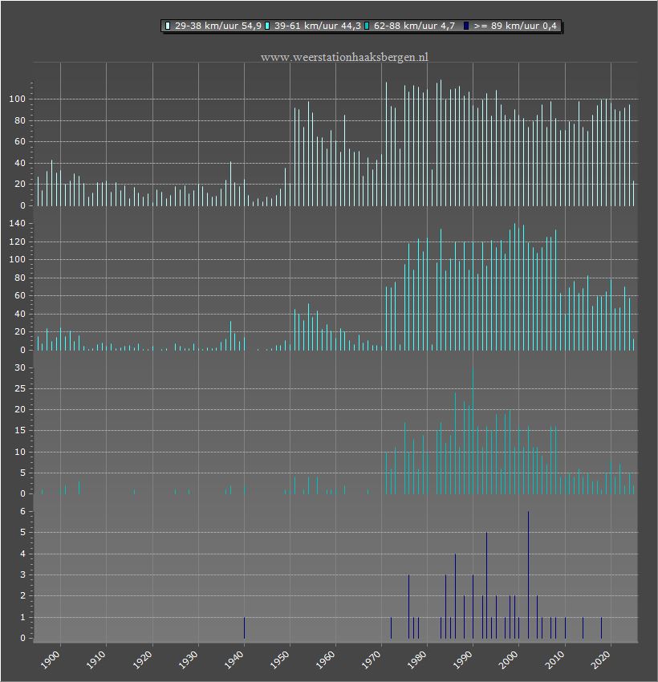This screenshot has height=682, width=658.
Task: Click the 1980 x-axis year label
Action: [x=418, y=660]
